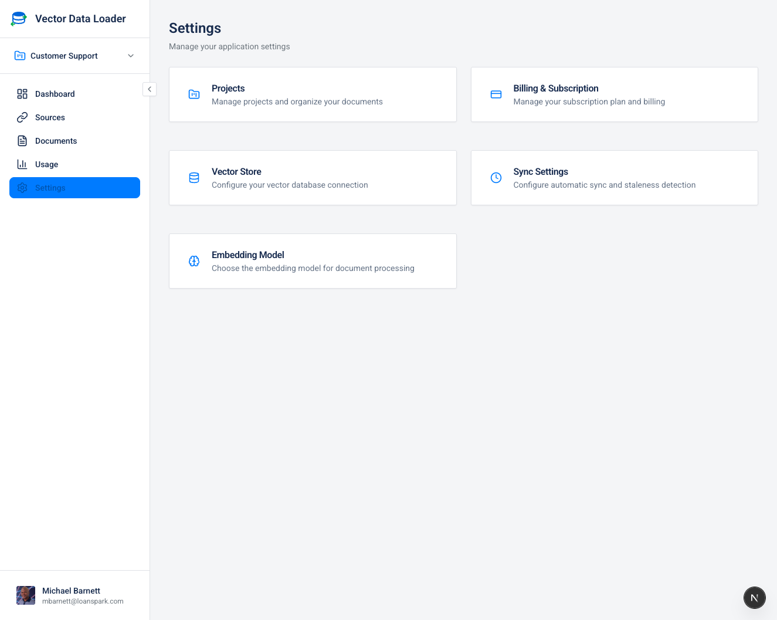Click the Sync Settings clock icon
The image size is (777, 620).
point(496,177)
